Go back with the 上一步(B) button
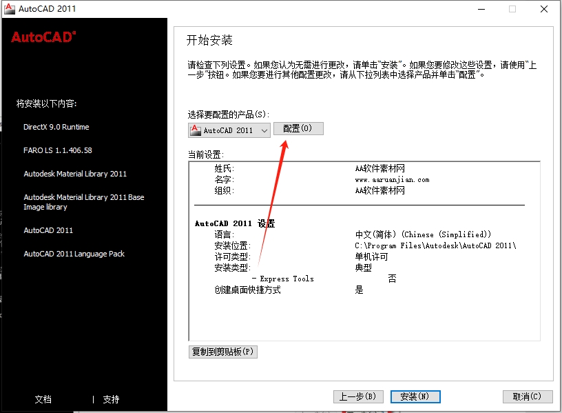The width and height of the screenshot is (562, 413). (x=357, y=396)
